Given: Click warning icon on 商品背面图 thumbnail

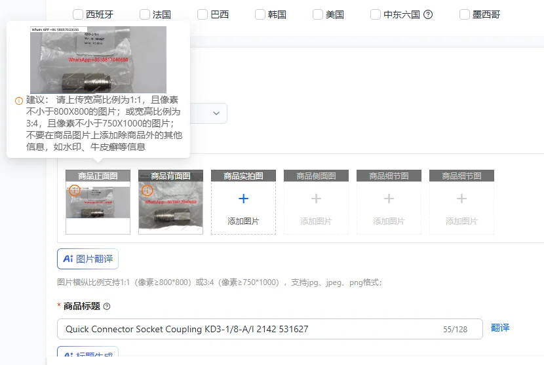Looking at the screenshot, I should (147, 190).
